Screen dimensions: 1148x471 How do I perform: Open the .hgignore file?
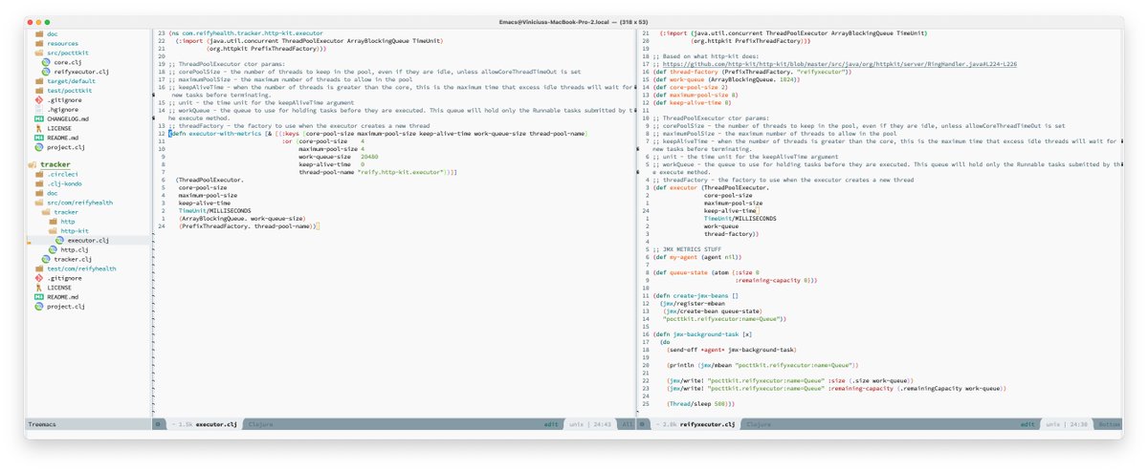click(x=62, y=109)
